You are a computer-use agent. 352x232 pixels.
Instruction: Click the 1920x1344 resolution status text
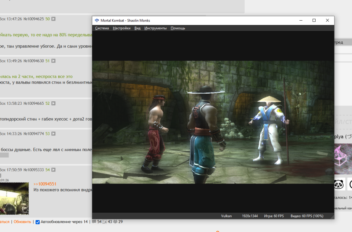(250, 216)
